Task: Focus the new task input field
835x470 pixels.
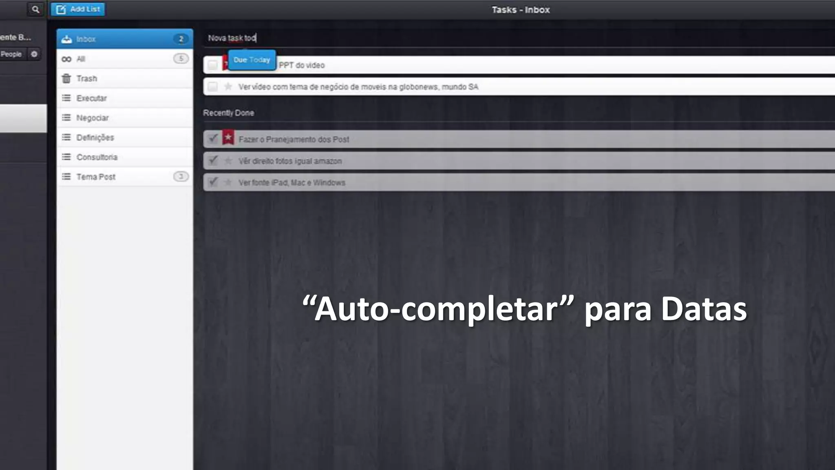Action: click(519, 38)
